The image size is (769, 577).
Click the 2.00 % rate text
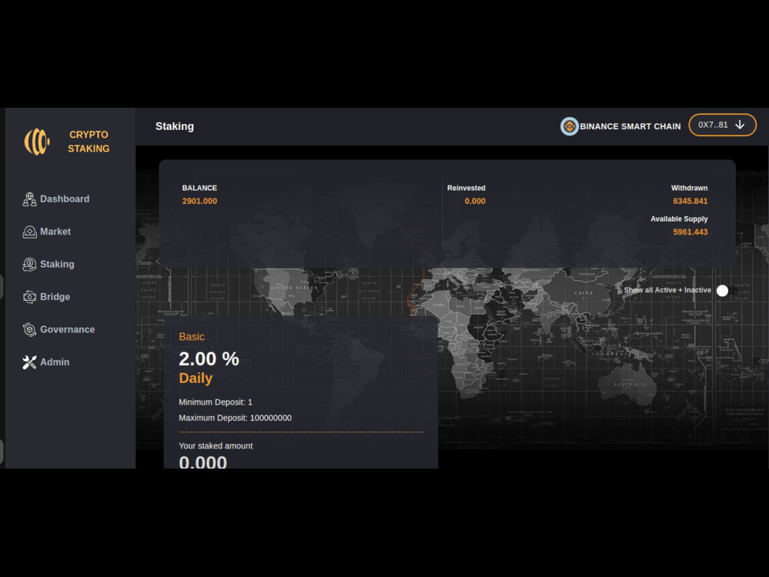pyautogui.click(x=209, y=359)
